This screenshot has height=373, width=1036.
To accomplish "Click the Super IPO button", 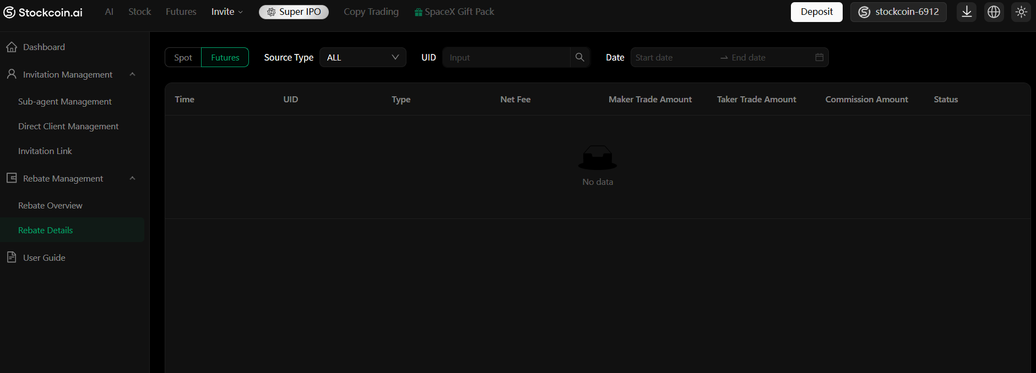I will click(x=294, y=12).
